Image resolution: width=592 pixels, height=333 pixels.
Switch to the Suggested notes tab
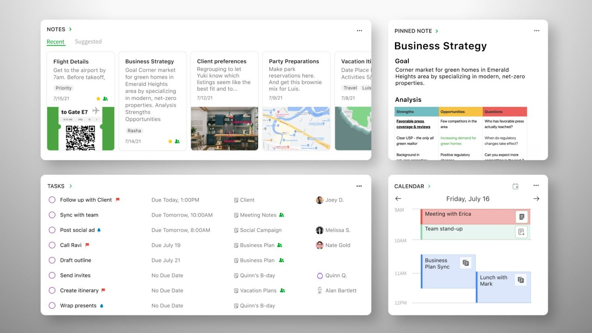pos(88,42)
